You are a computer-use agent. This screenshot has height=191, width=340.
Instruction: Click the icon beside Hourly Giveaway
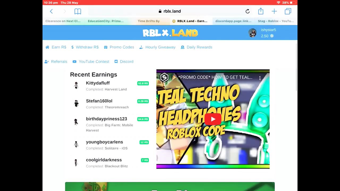tap(141, 47)
